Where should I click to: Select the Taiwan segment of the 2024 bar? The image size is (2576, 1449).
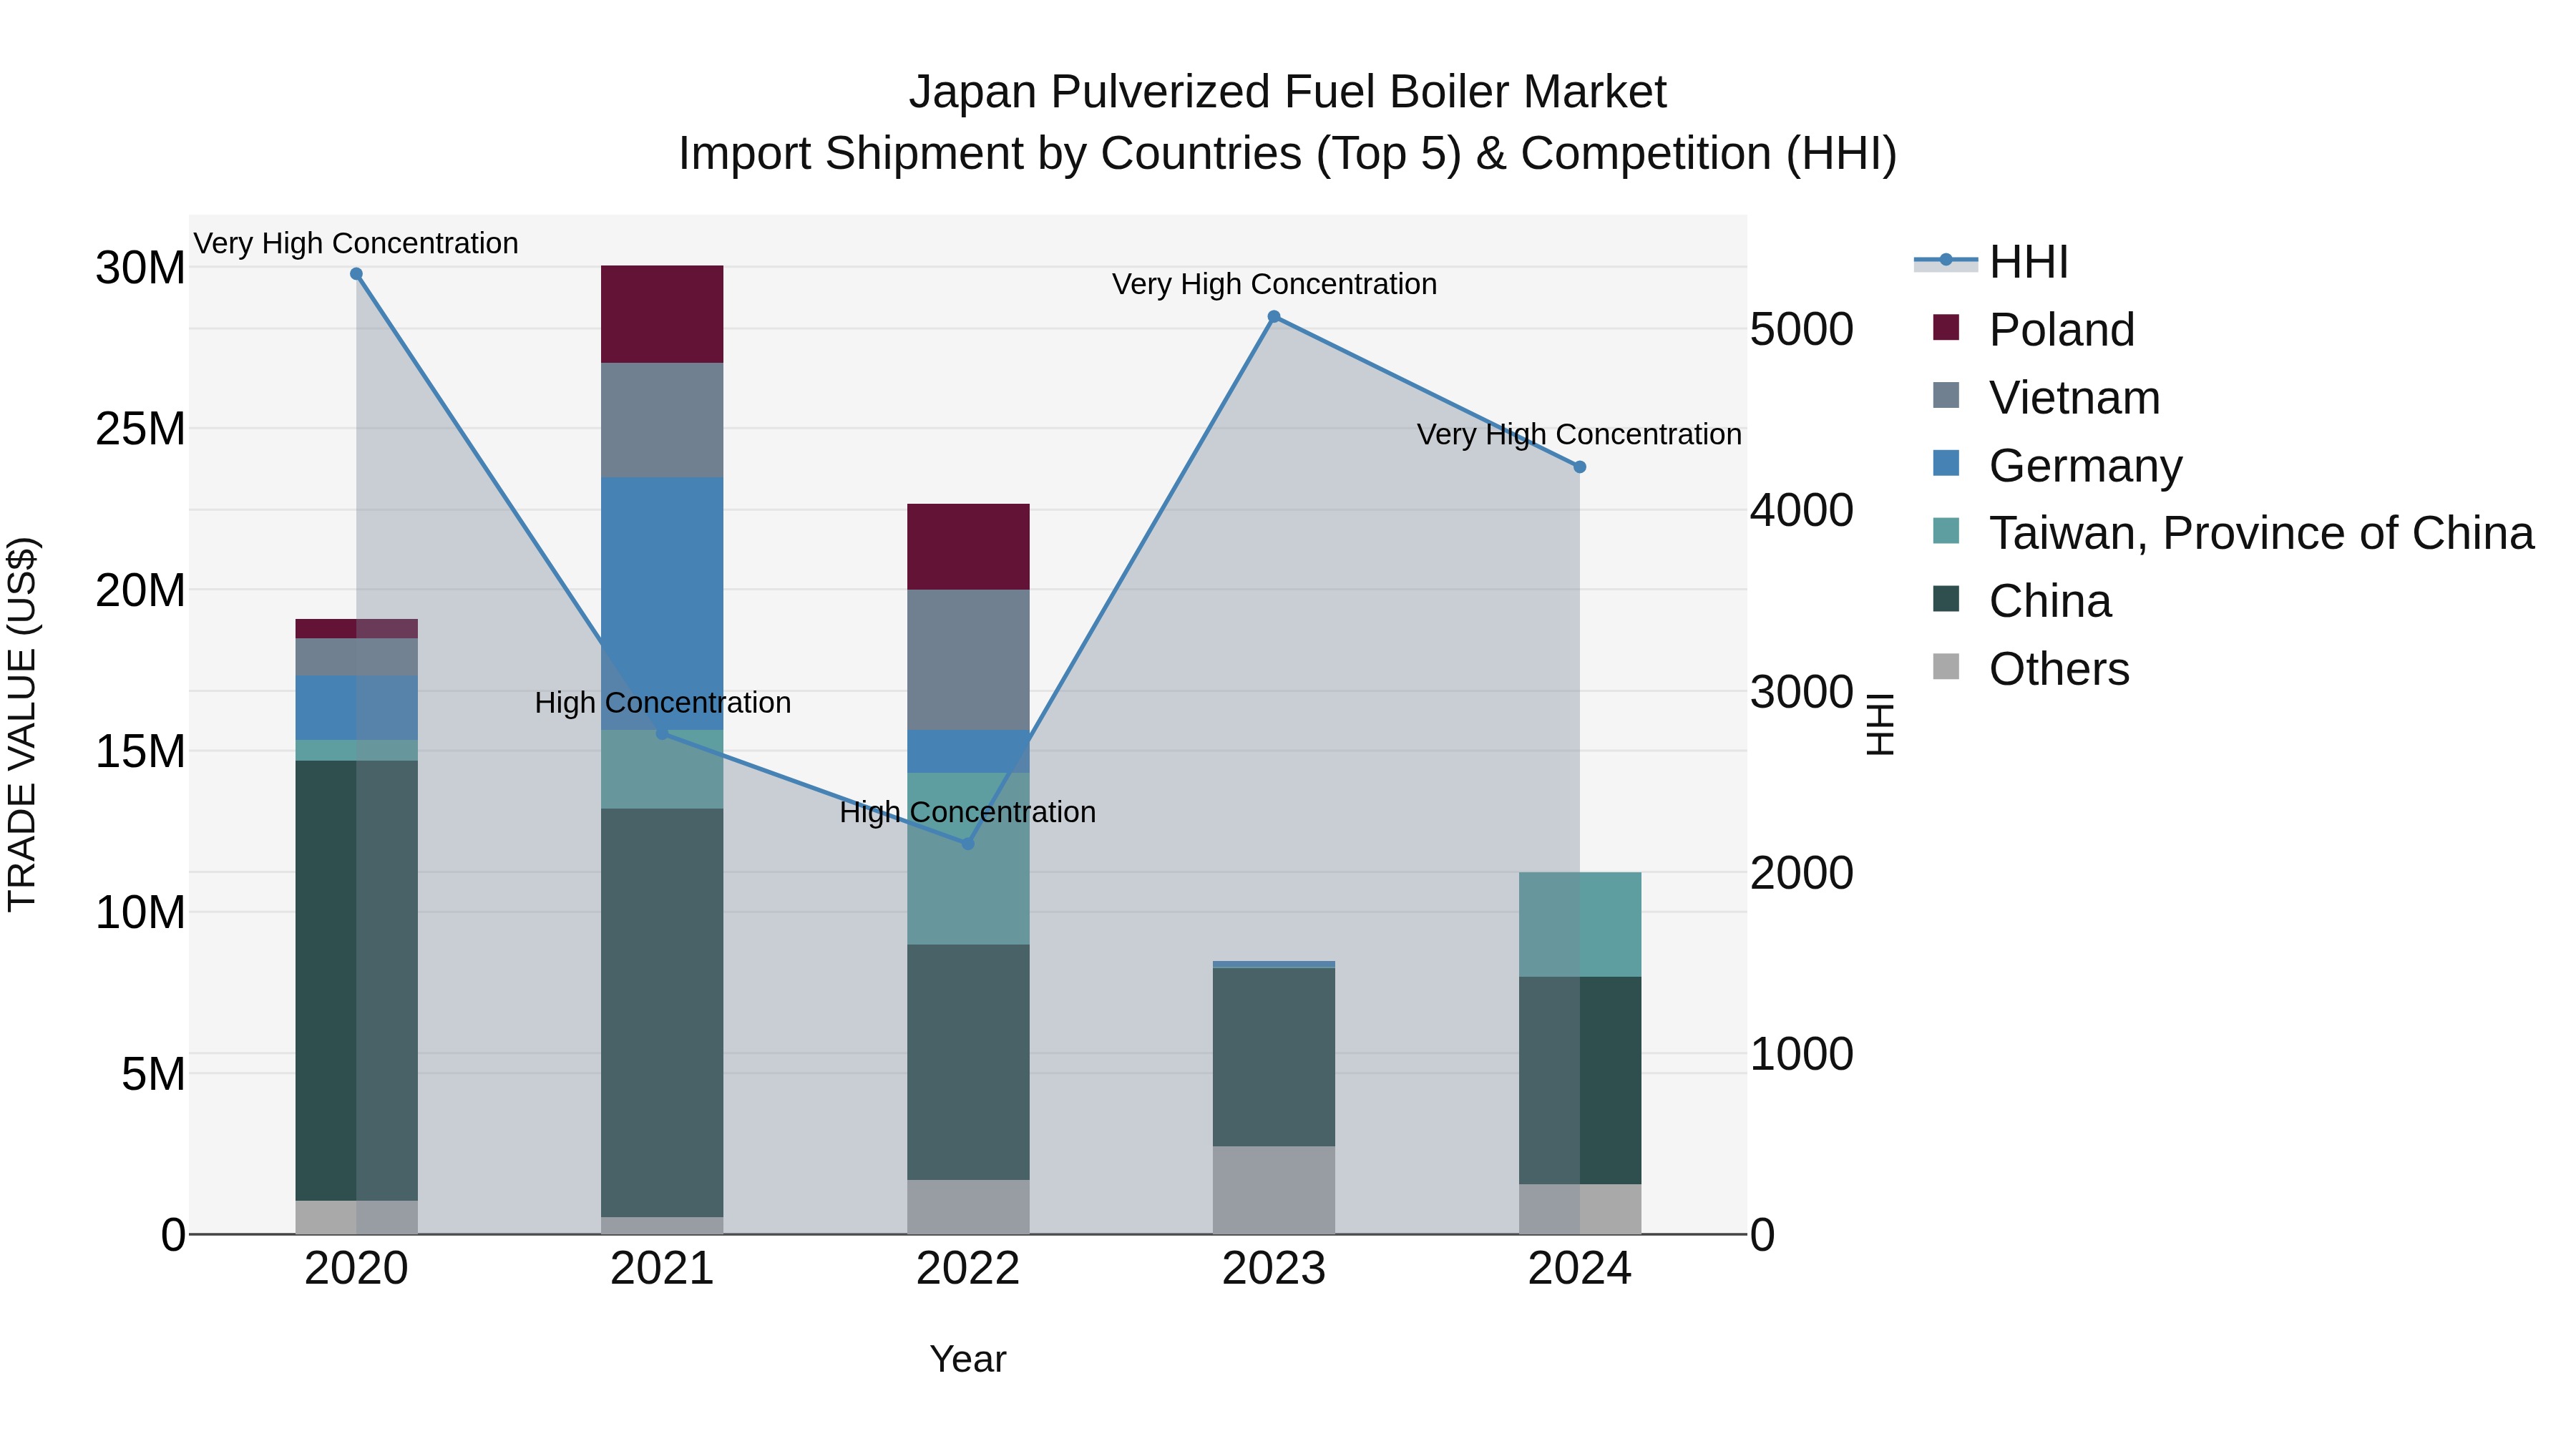click(1580, 924)
